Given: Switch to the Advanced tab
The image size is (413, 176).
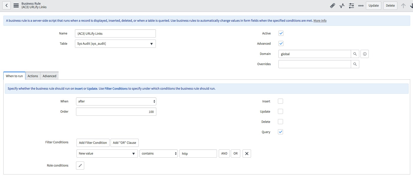Looking at the screenshot, I should tap(49, 76).
